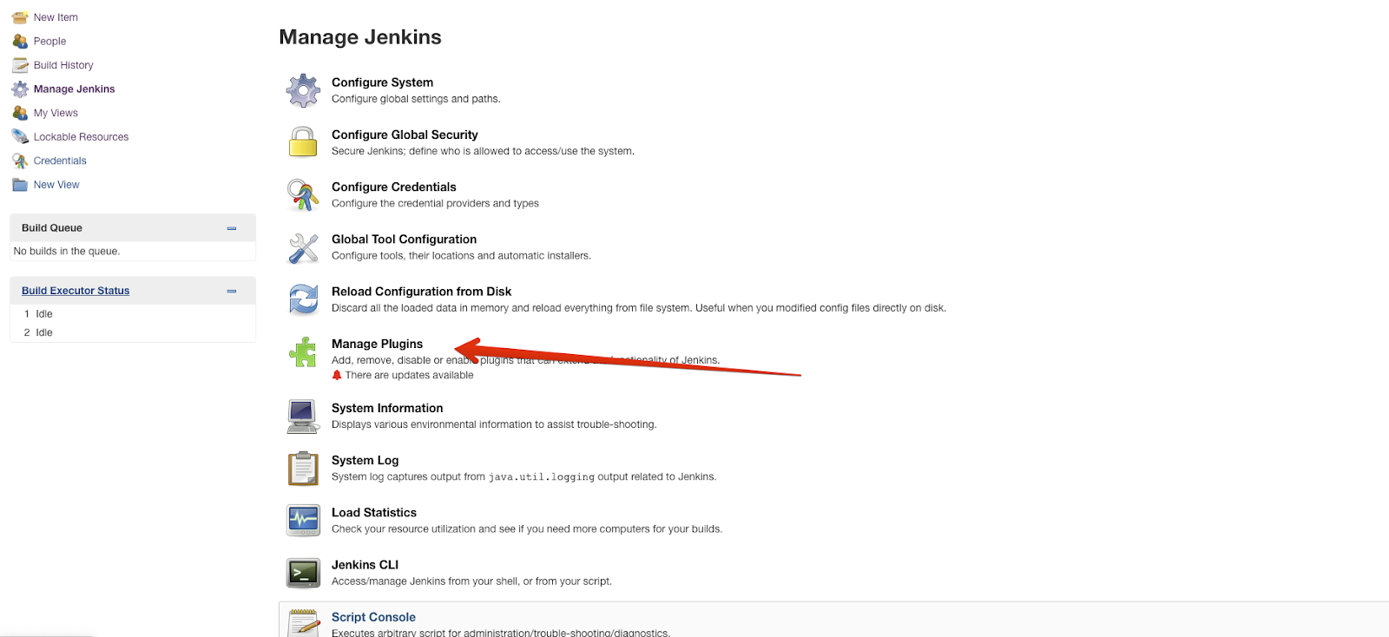Screen dimensions: 1389x637
Task: Open New View in the sidebar
Action: (x=56, y=185)
